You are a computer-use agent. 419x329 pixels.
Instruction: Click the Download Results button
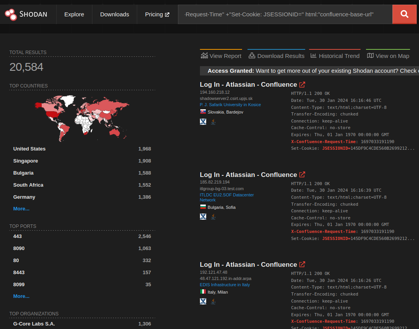pyautogui.click(x=276, y=56)
